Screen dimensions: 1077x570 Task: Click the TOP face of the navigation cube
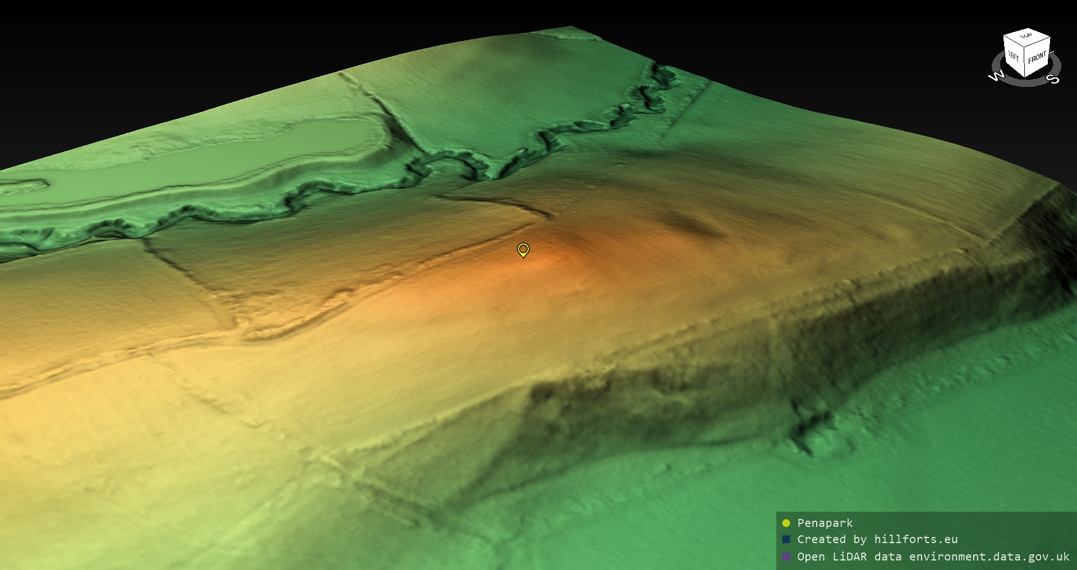(x=1027, y=36)
